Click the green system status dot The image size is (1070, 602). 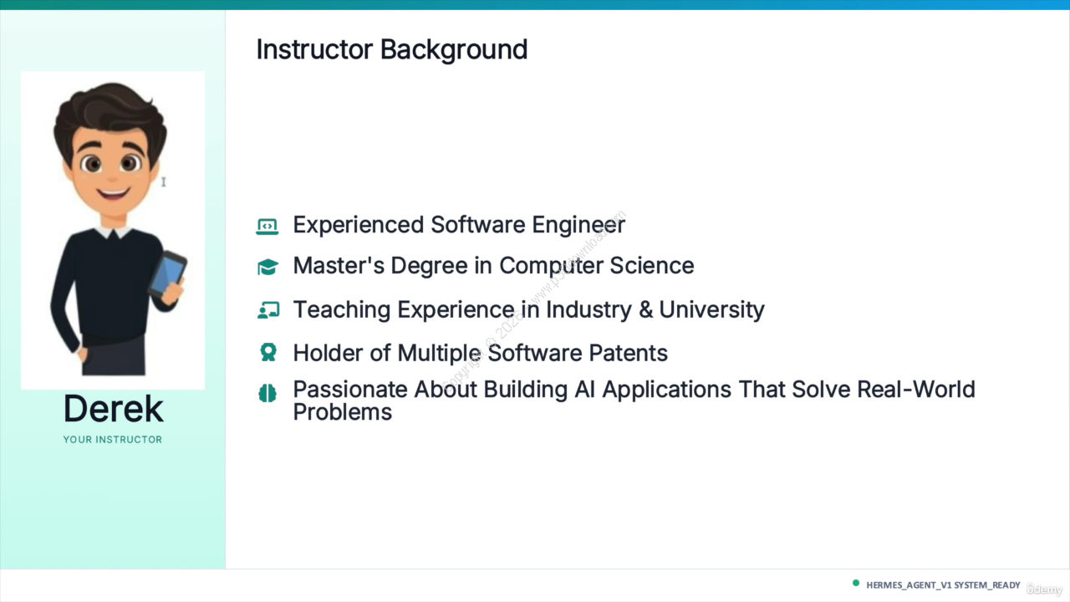click(856, 584)
